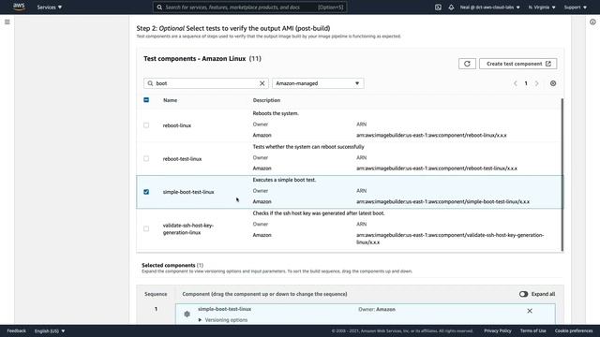The image size is (600, 337).
Task: Select page 1 in the pagination
Action: click(x=526, y=83)
